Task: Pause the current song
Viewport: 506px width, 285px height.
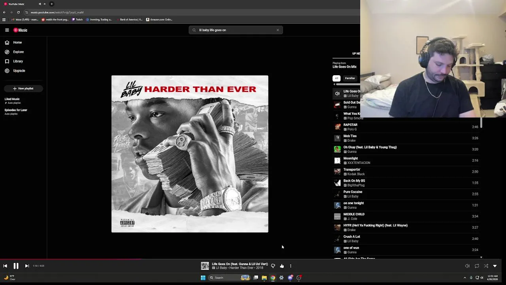Action: (x=16, y=266)
